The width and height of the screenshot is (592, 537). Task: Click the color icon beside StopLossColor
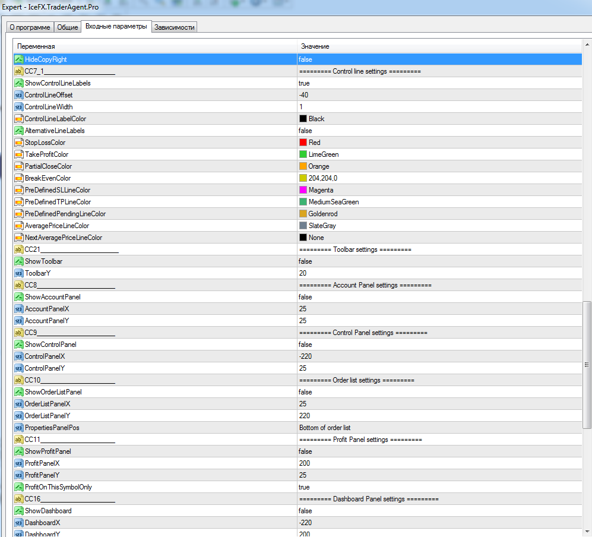18,143
